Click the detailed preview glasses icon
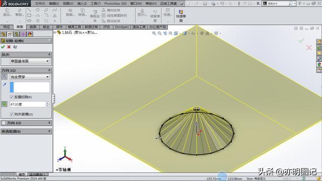 coord(15,47)
